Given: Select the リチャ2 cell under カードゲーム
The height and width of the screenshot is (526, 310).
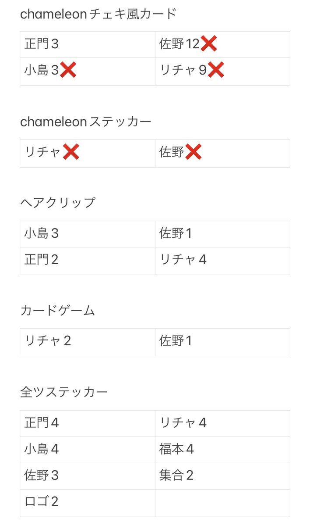Looking at the screenshot, I should pos(88,342).
